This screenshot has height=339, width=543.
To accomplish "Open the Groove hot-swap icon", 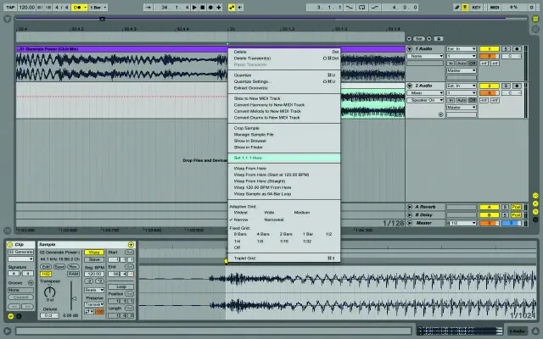I will click(x=31, y=282).
